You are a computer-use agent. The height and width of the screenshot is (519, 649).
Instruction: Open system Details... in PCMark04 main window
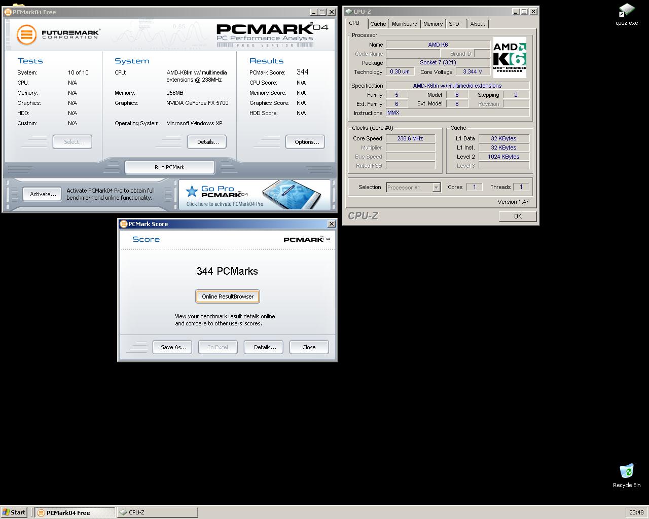click(207, 142)
